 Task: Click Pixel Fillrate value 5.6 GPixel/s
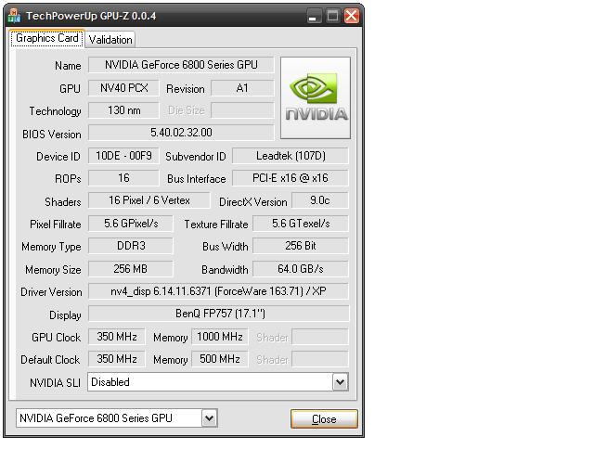point(130,224)
